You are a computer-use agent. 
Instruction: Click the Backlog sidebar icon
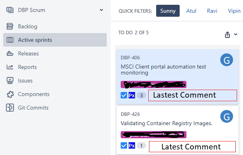tap(10, 26)
